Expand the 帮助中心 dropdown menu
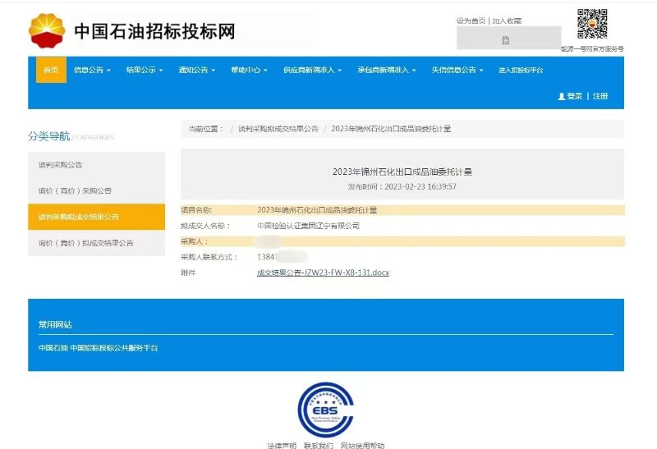This screenshot has height=449, width=657. point(250,70)
